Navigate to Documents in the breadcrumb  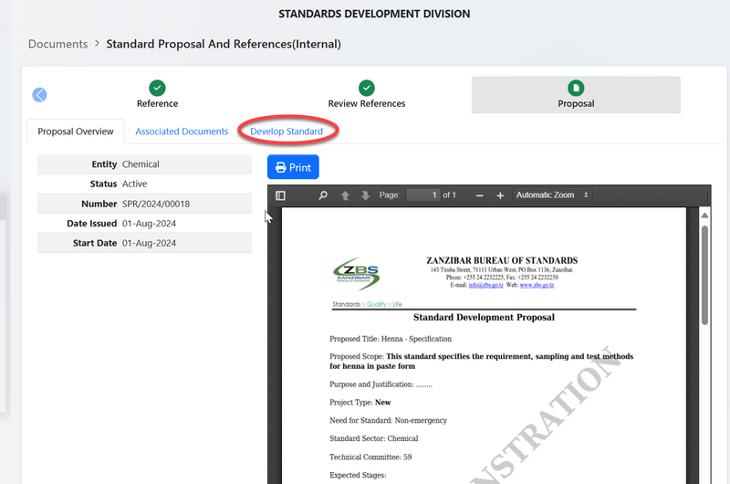(57, 44)
